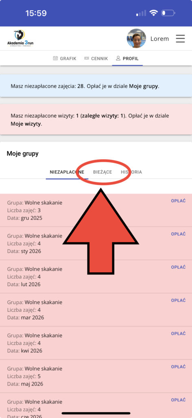Pay the mar 2026 Wolne skakanie entry

[178, 300]
